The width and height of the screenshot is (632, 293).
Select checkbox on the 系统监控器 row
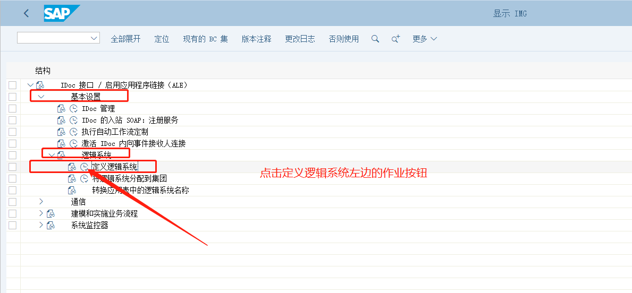[x=12, y=225]
